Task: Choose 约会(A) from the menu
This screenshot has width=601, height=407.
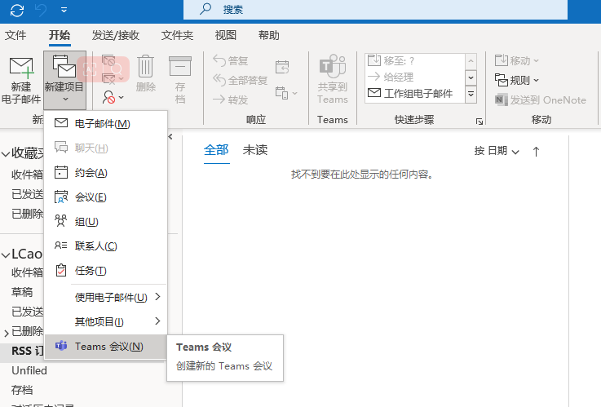Action: click(x=106, y=172)
